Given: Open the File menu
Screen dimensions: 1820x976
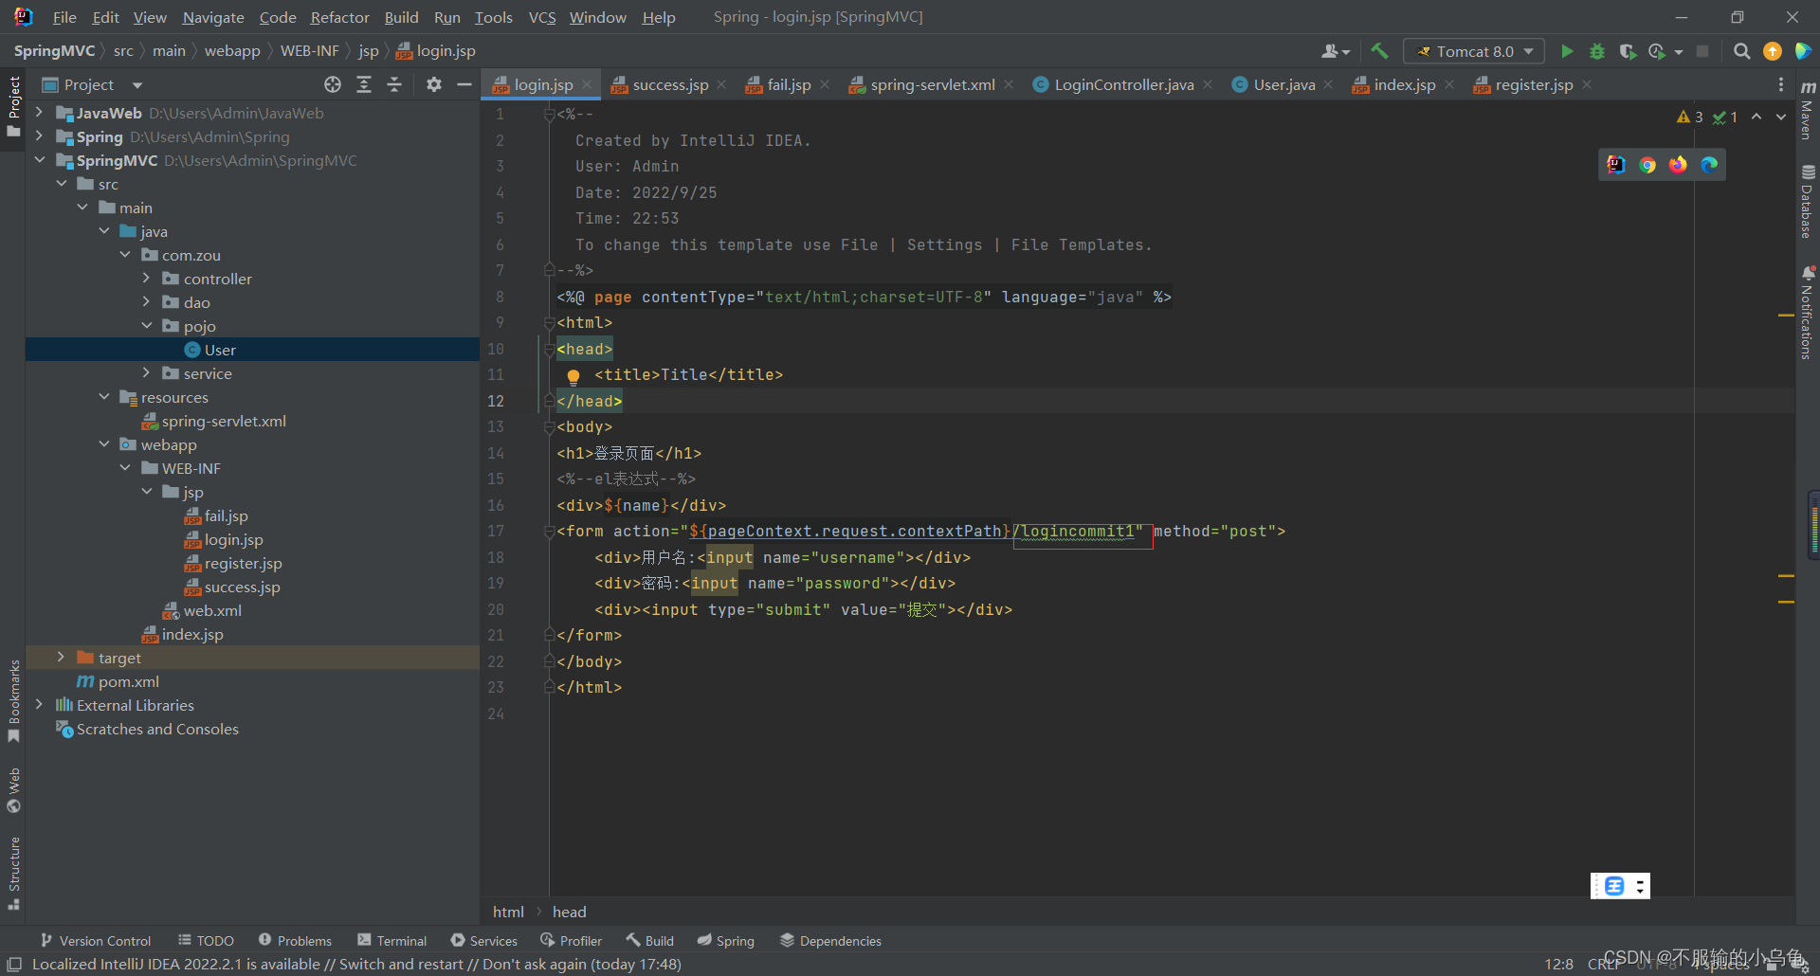Looking at the screenshot, I should coord(64,17).
